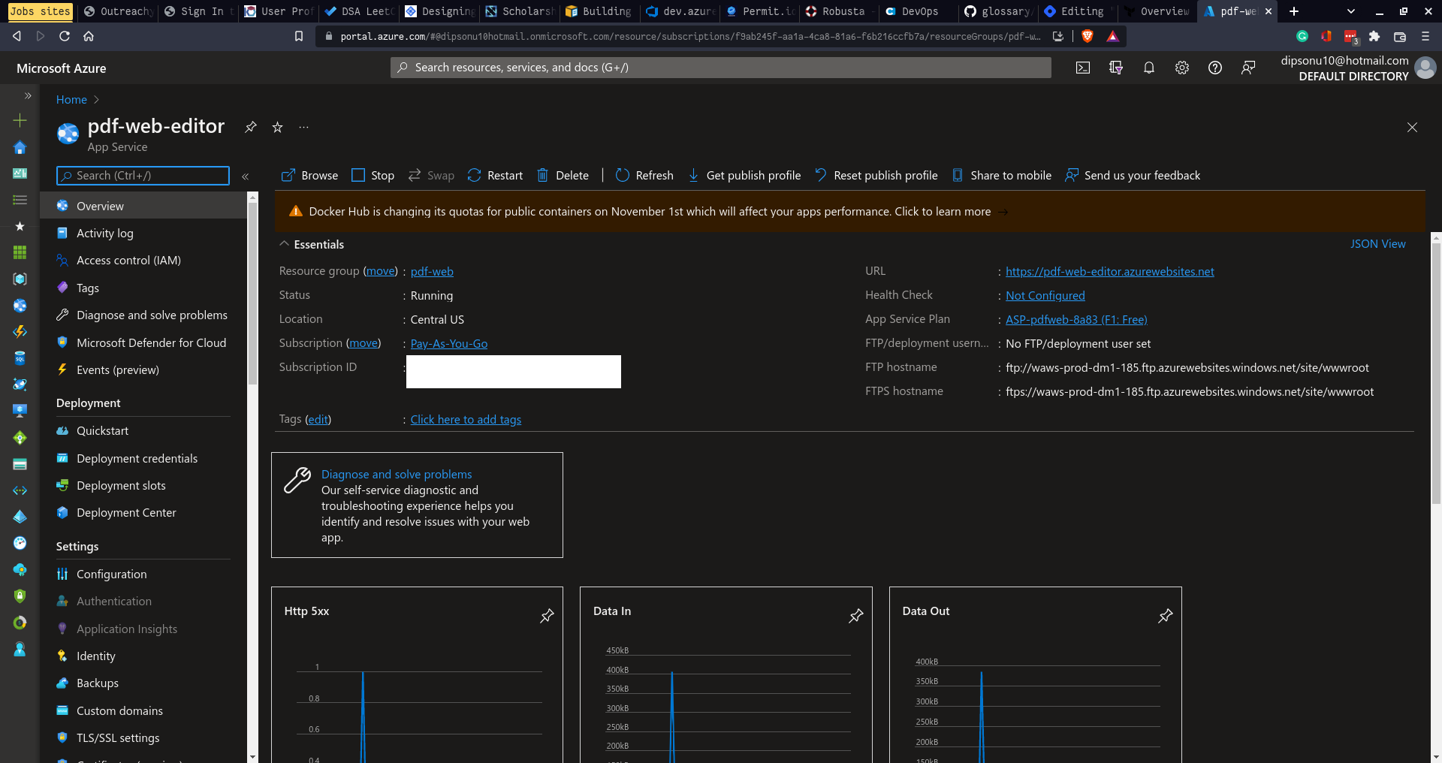Collapse the Essentials section
This screenshot has height=763, width=1442.
coord(284,244)
